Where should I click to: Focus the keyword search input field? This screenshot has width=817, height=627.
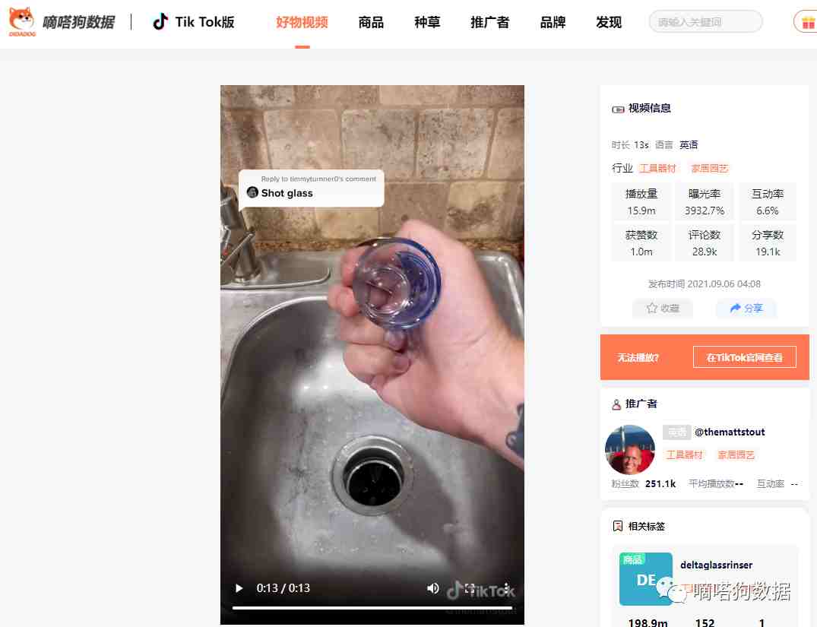[705, 22]
